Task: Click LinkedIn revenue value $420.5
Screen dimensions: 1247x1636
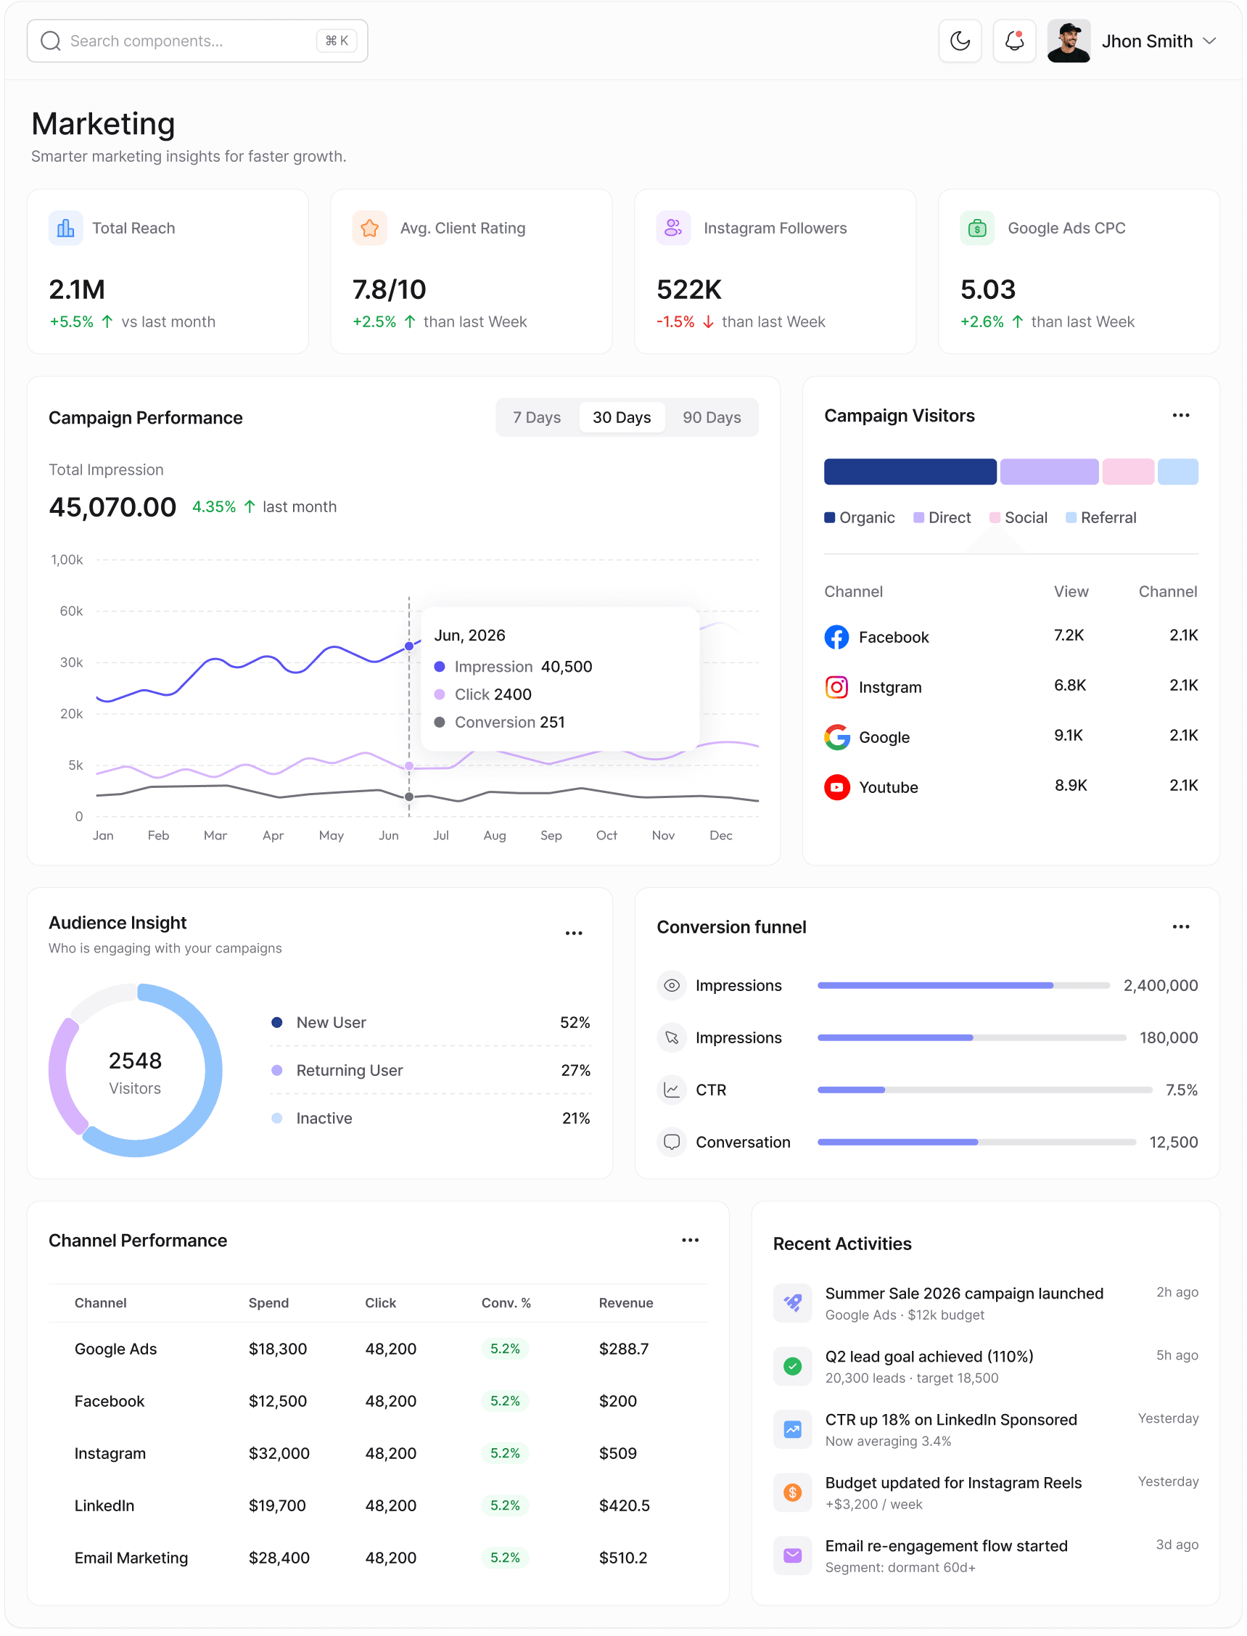Action: point(625,1505)
